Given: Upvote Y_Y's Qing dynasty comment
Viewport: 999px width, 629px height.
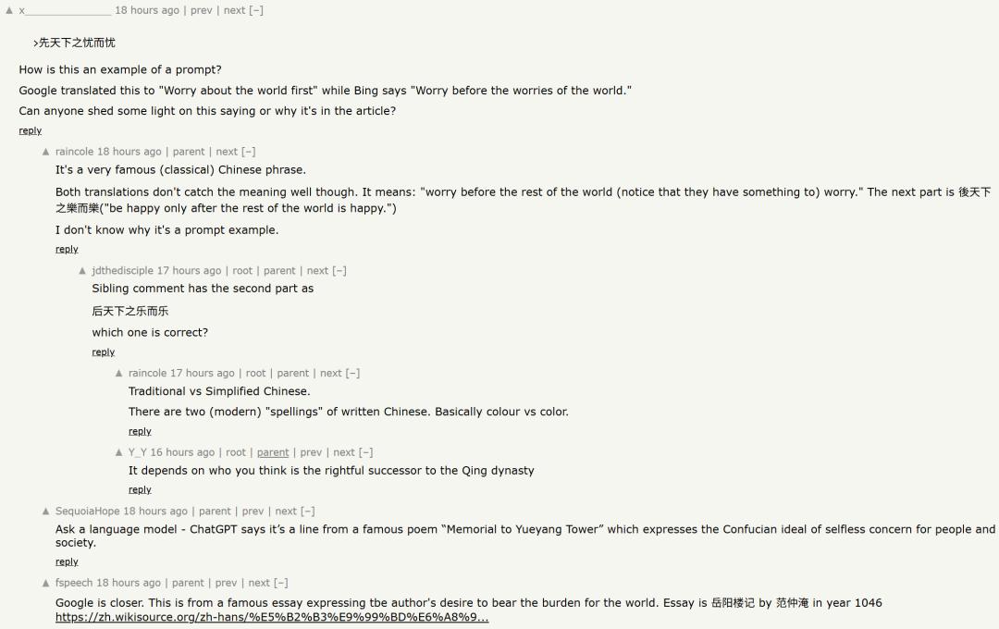Looking at the screenshot, I should pyautogui.click(x=118, y=452).
